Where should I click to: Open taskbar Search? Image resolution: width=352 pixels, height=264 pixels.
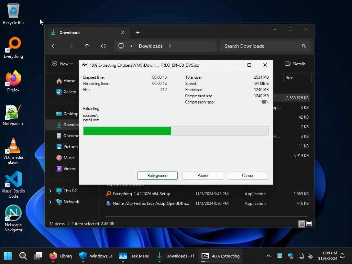(23, 256)
